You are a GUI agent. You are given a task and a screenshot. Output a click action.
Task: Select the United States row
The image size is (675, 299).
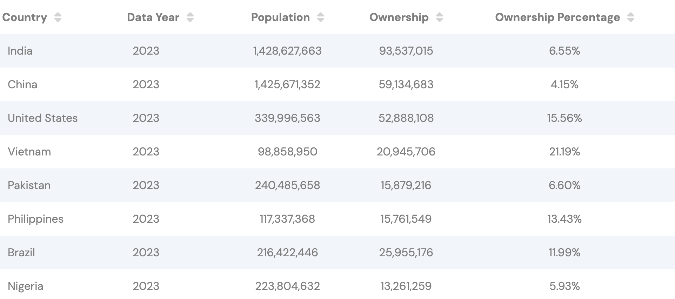[x=42, y=118]
